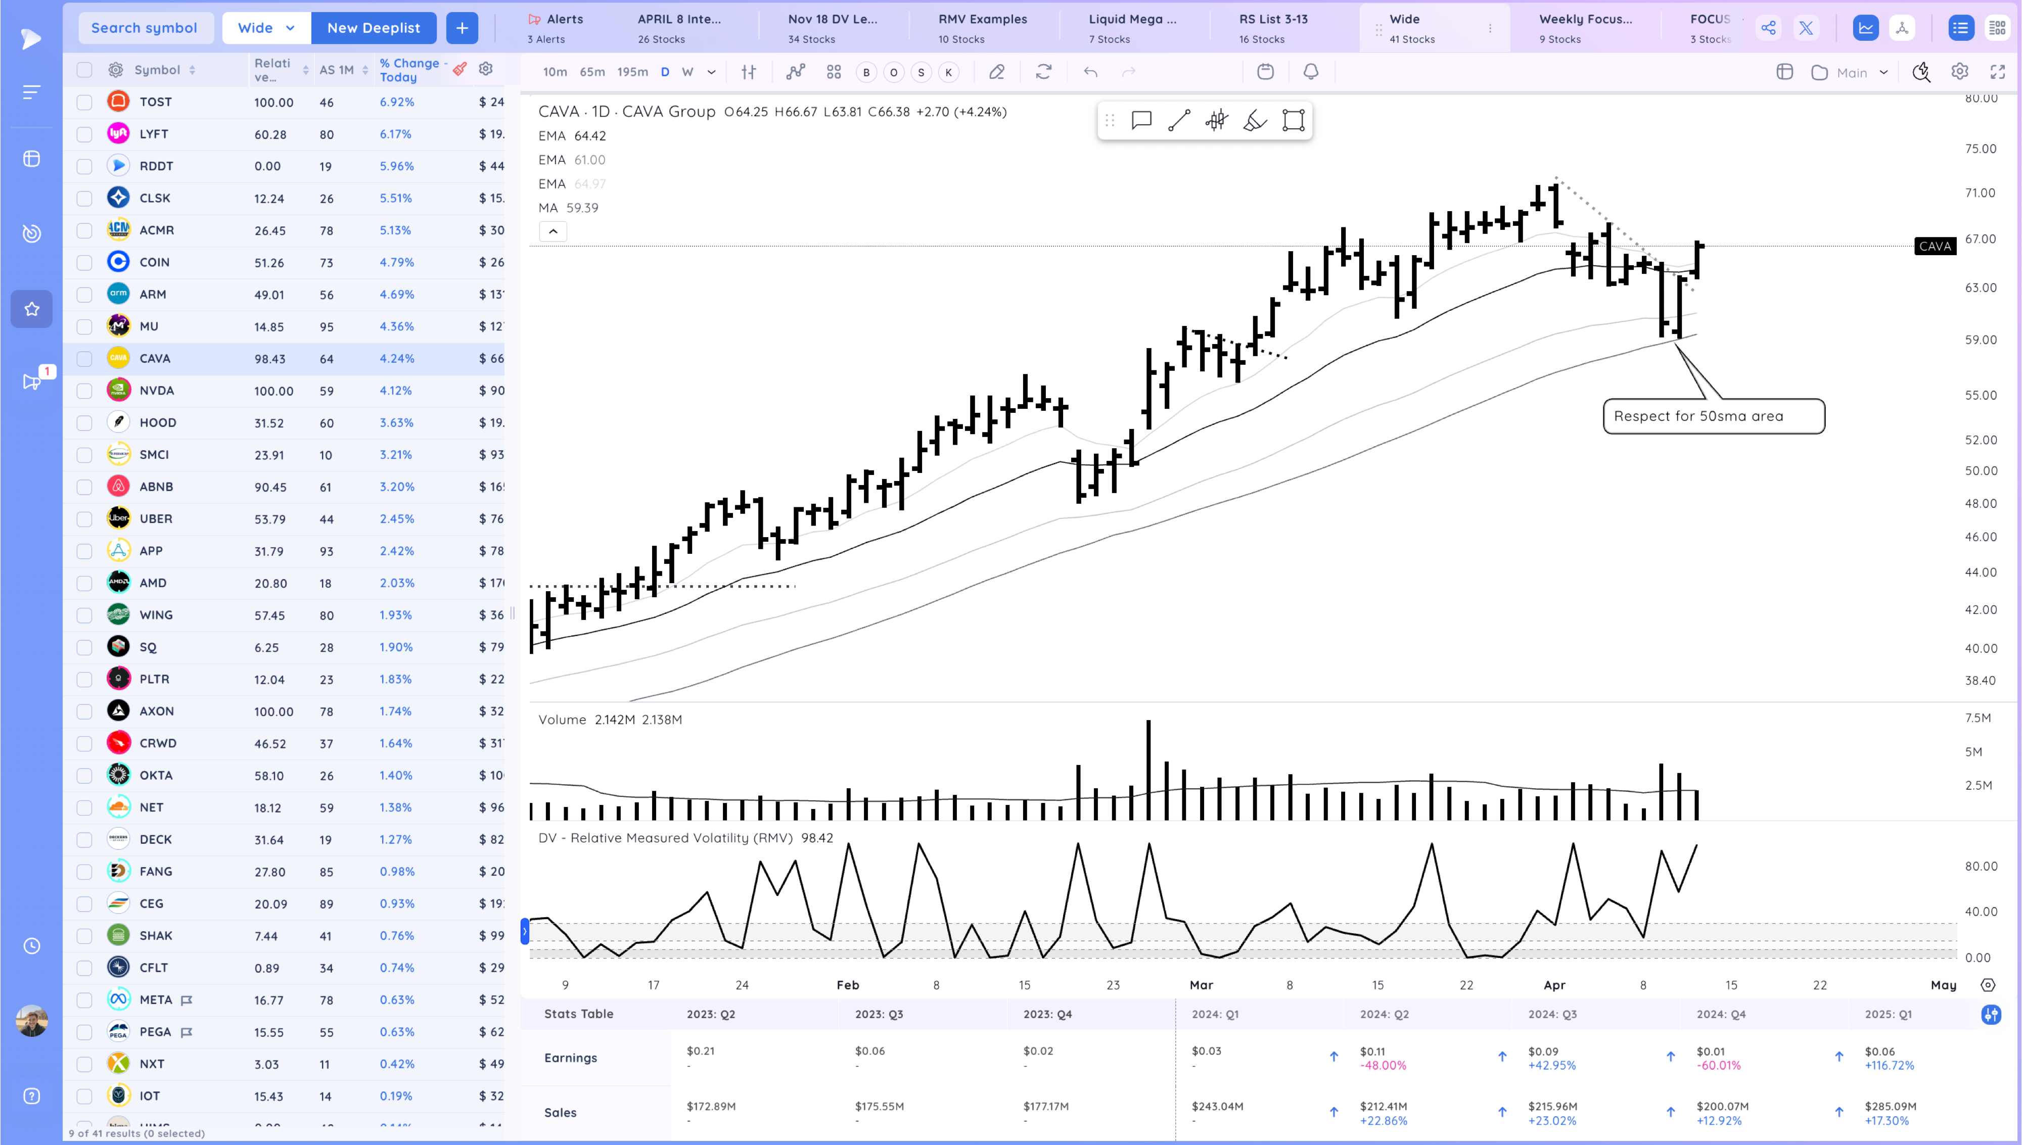Select the 195m timeframe
Viewport: 2022px width, 1145px height.
pos(632,72)
